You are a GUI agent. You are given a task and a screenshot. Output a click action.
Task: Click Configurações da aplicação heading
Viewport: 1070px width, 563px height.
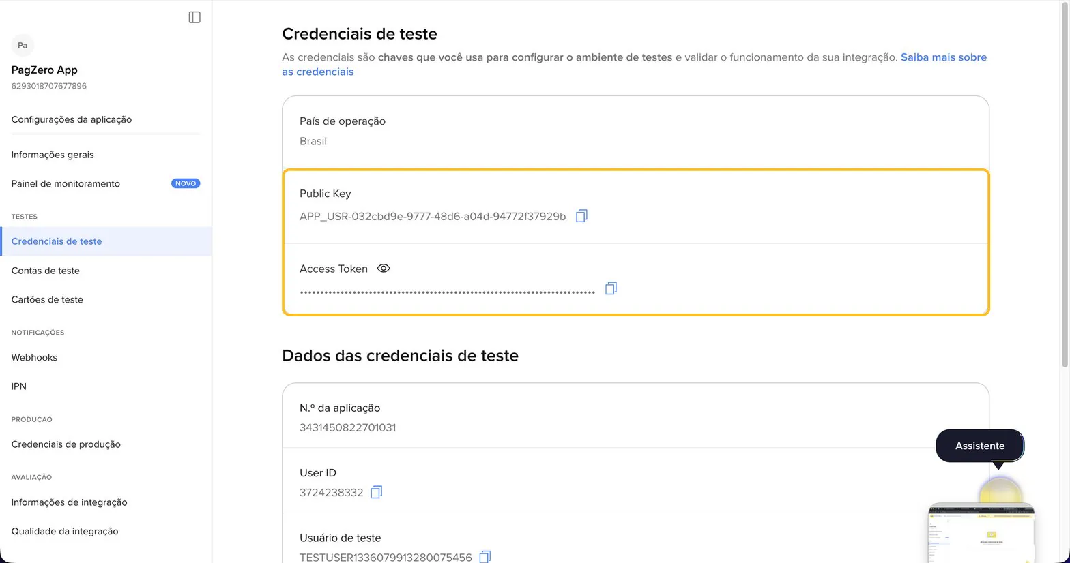click(x=72, y=119)
